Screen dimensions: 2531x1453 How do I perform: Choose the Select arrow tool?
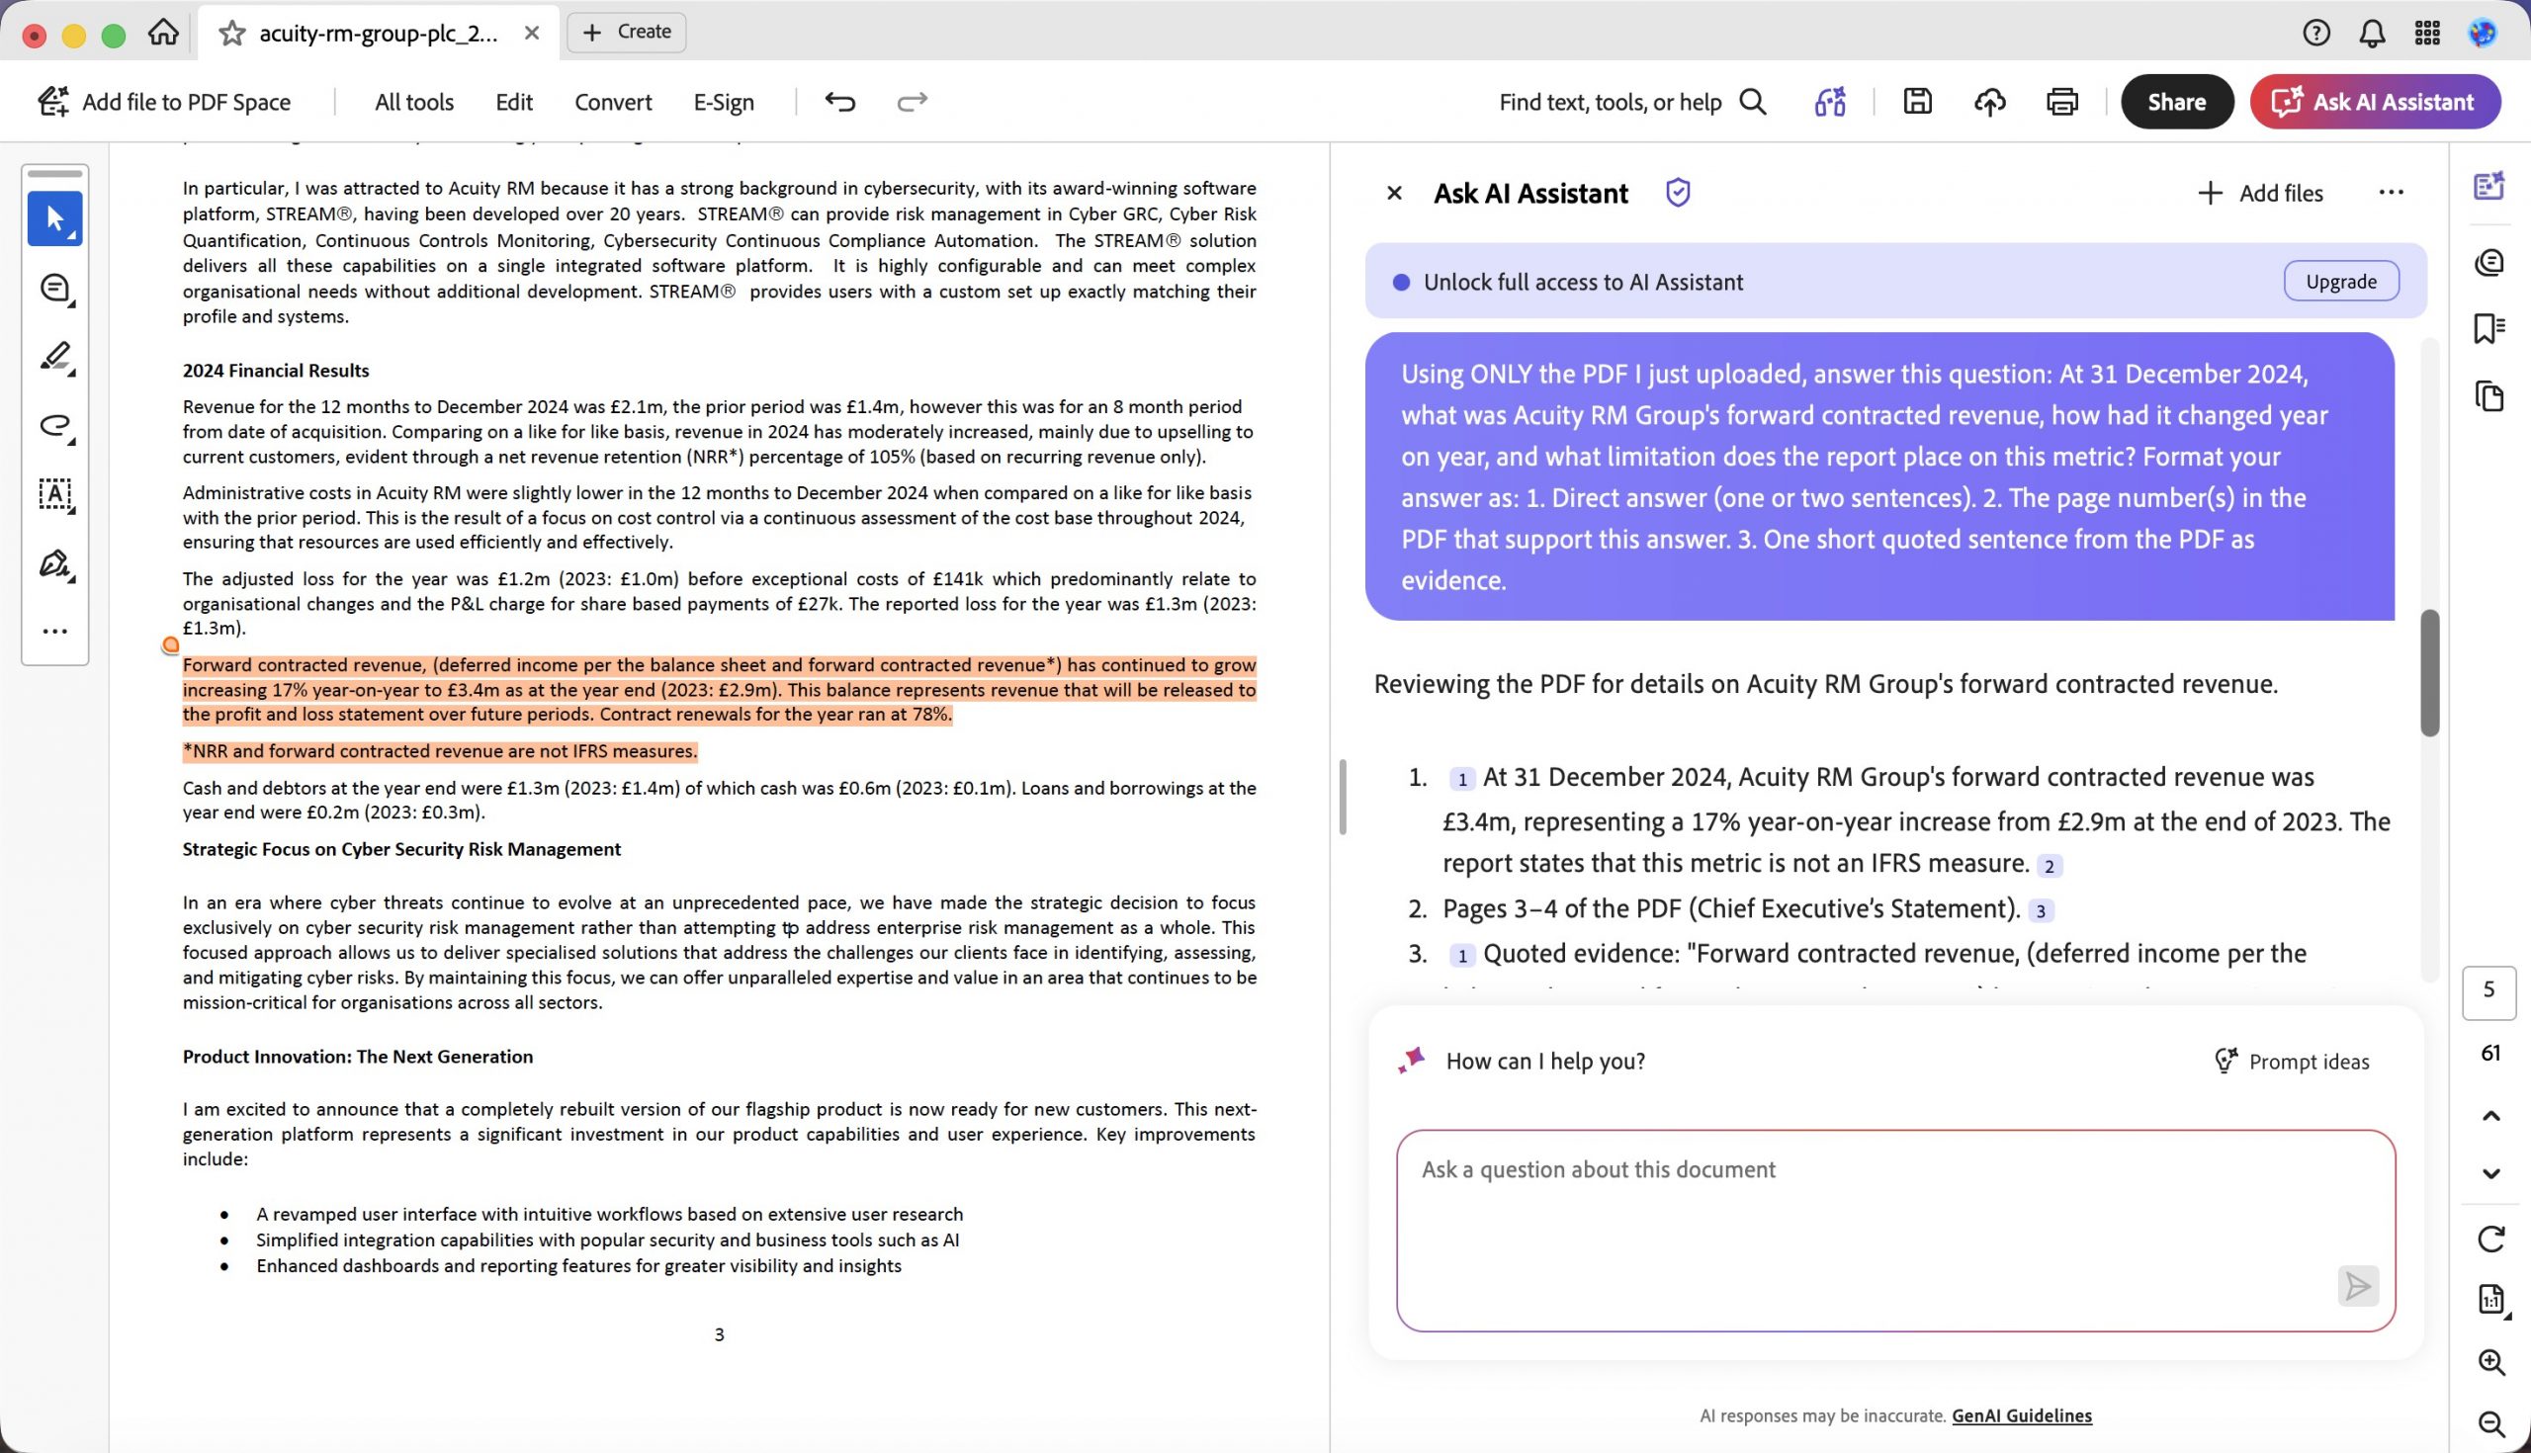55,218
